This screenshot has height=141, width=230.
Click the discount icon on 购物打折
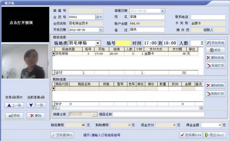coord(208,94)
